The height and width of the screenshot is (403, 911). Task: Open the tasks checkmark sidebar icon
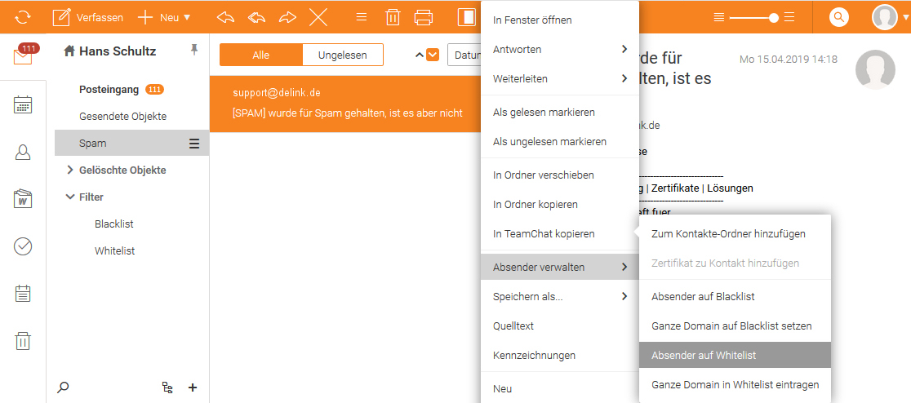pos(23,246)
